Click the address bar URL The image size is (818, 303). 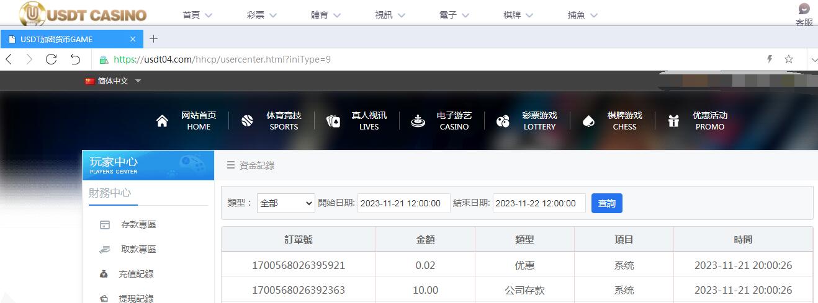click(222, 60)
